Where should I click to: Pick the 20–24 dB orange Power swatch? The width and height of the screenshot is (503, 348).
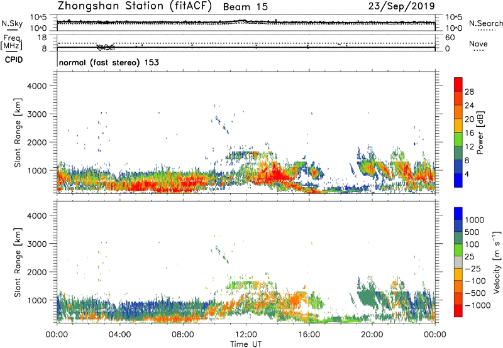(458, 112)
